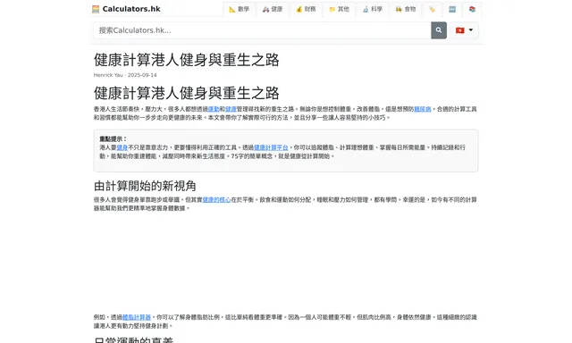Viewport: 572px width, 343px height.
Task: Click the magnifier search button
Action: (x=439, y=30)
